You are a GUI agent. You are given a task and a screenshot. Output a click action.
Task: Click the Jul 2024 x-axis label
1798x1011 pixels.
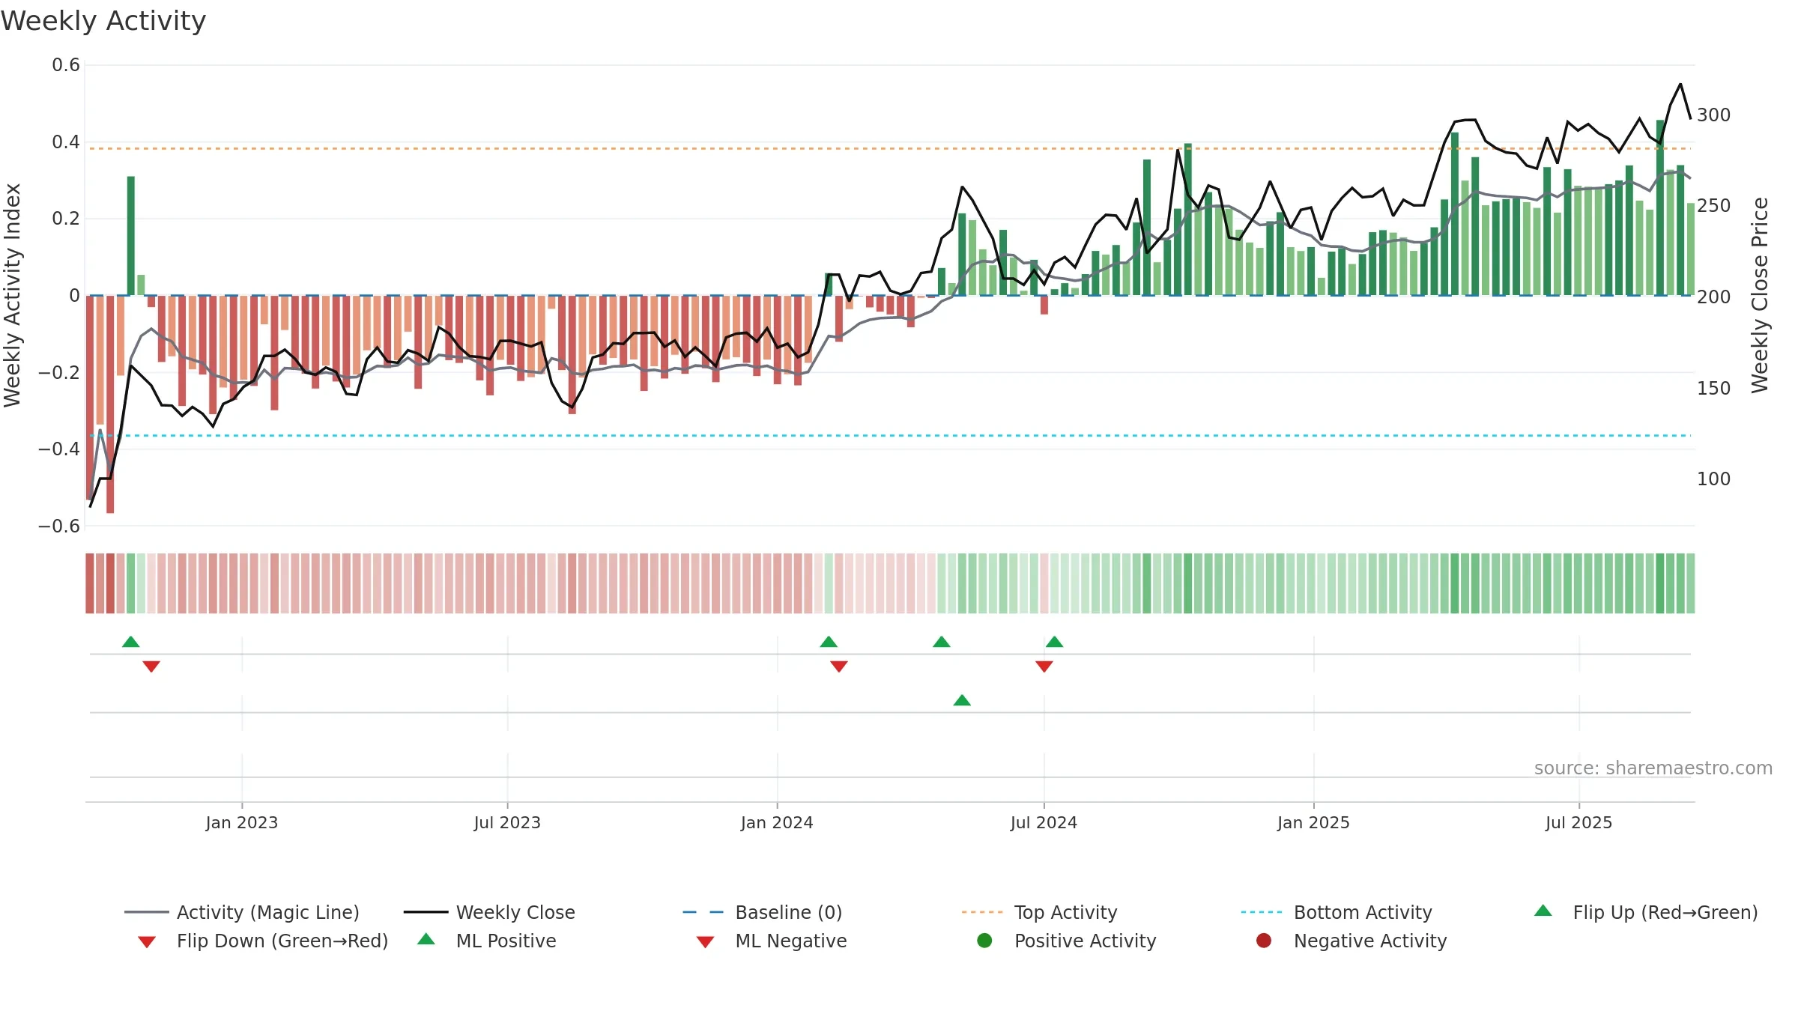point(1044,822)
